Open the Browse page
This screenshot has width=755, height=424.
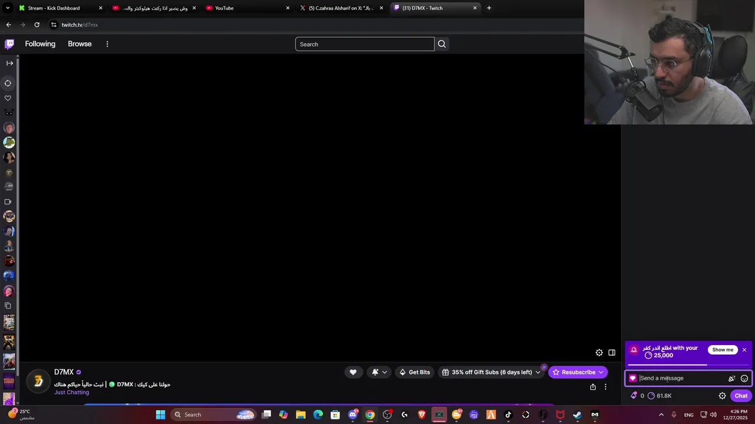80,44
